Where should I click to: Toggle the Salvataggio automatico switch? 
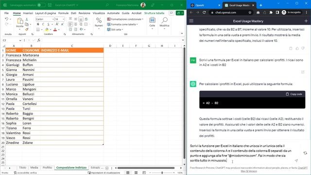click(41, 5)
